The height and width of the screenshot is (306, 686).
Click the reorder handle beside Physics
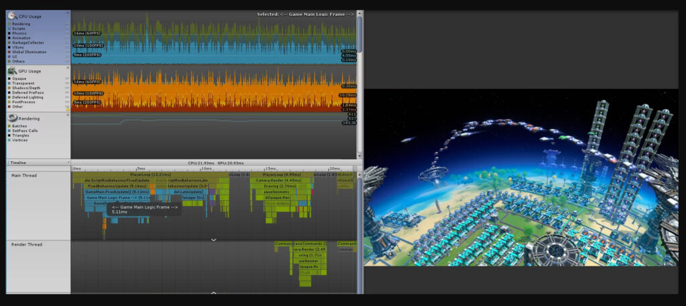67,33
